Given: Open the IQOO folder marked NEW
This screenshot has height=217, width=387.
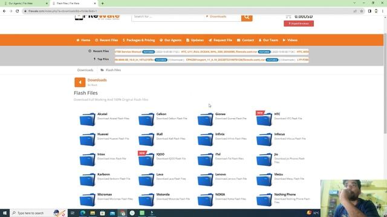Looking at the screenshot, I should 146,159.
